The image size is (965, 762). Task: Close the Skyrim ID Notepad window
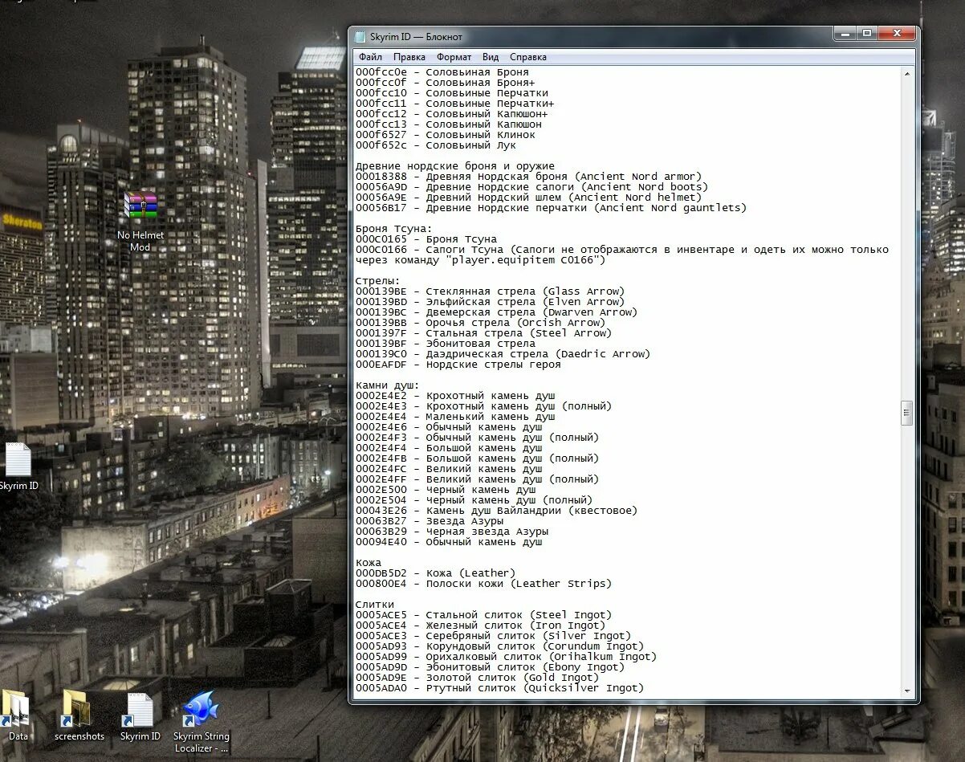897,33
